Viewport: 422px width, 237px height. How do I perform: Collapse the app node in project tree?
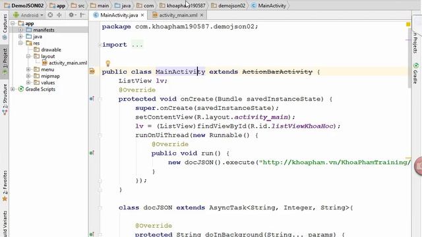pyautogui.click(x=13, y=24)
